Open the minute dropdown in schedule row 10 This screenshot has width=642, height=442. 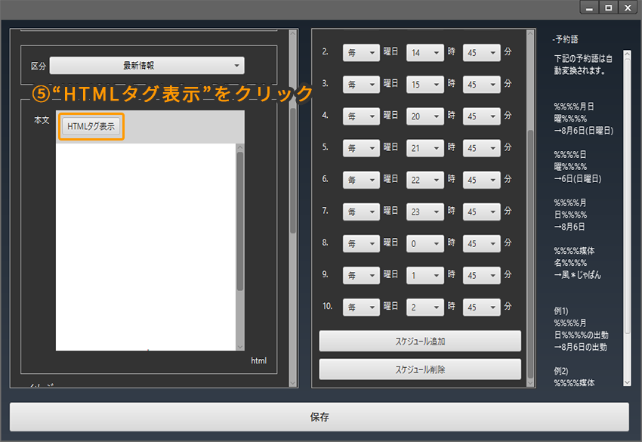point(482,308)
